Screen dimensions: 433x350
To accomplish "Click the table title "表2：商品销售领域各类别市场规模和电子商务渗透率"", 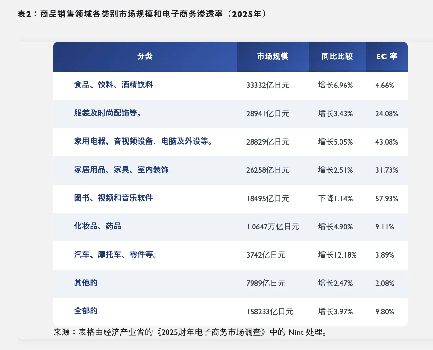I will click(120, 14).
